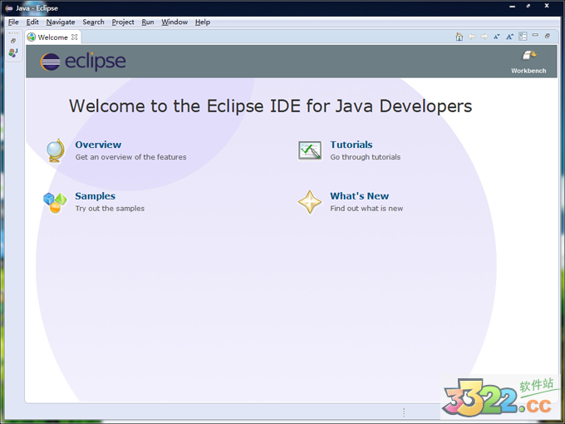Go to the Workbench via arrow icon
The image size is (565, 424).
[x=529, y=56]
